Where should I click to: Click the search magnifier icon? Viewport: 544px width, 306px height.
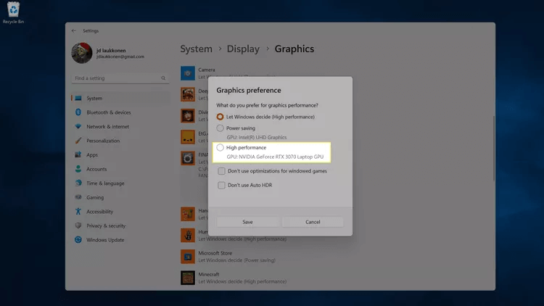pos(163,78)
